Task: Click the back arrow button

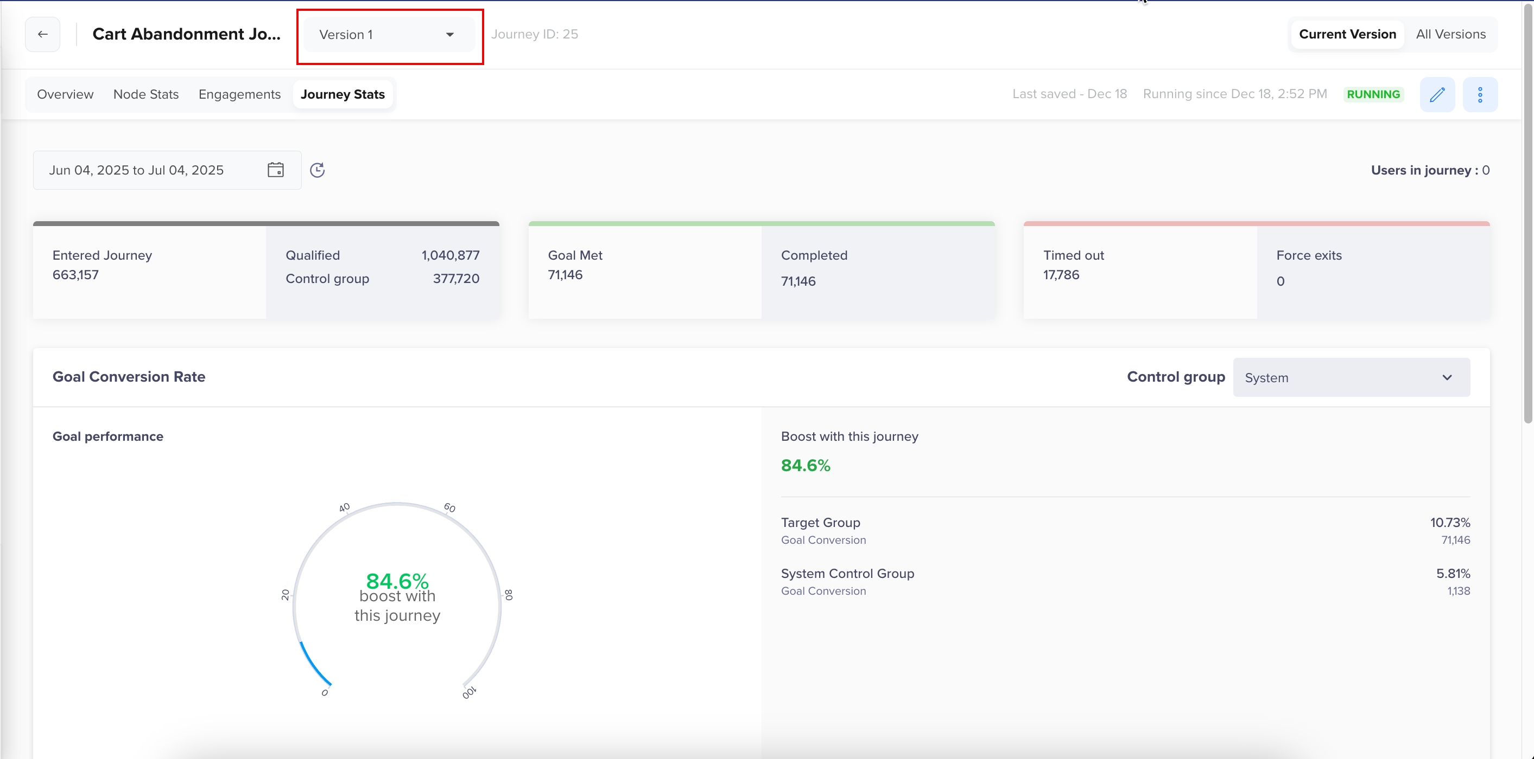Action: pos(42,35)
